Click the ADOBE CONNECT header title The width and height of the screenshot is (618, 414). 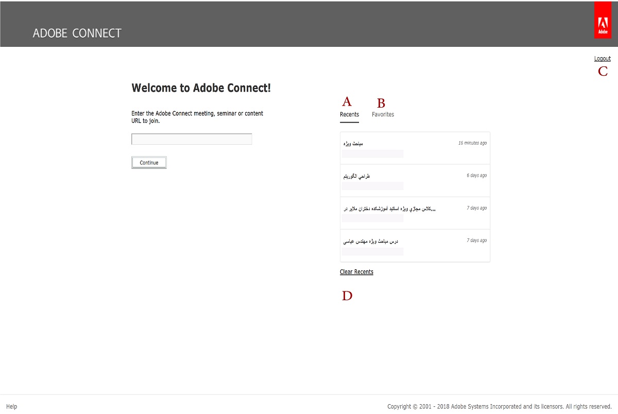coord(77,33)
